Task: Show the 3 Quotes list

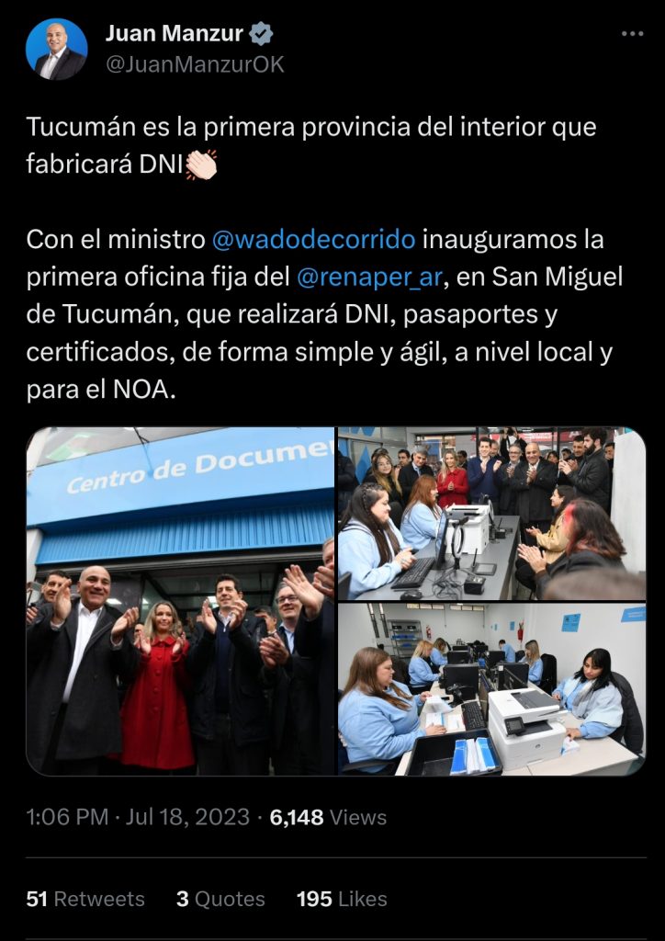Action: point(220,899)
